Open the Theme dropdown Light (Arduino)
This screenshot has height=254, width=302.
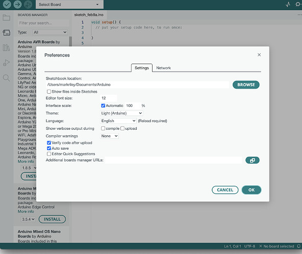[x=121, y=113]
